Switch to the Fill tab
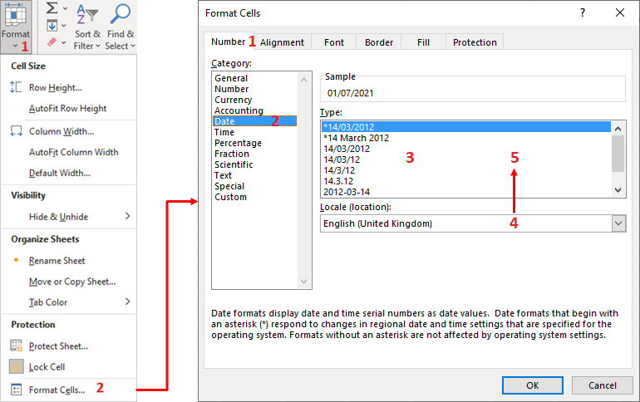 point(423,42)
